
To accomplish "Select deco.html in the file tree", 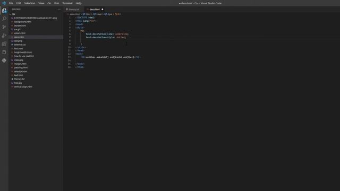I will tap(19, 37).
